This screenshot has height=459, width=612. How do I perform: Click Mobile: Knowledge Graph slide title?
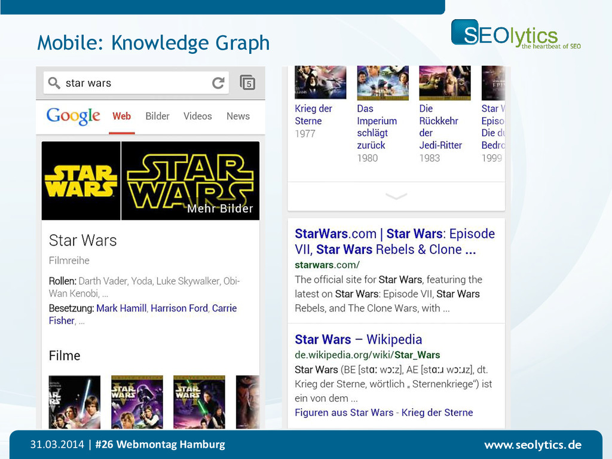coord(154,42)
